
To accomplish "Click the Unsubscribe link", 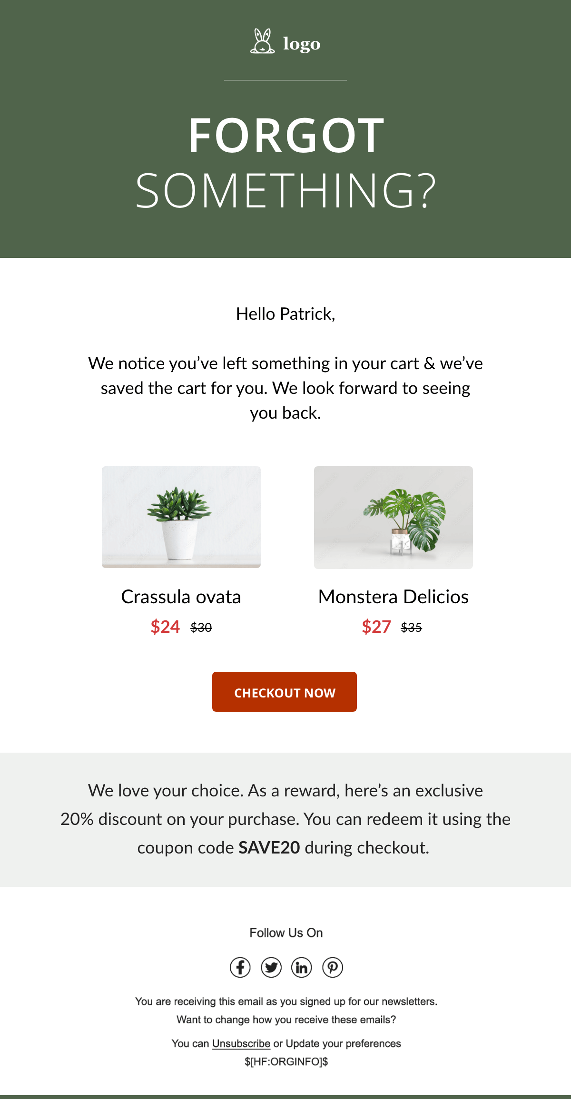I will click(x=241, y=1043).
